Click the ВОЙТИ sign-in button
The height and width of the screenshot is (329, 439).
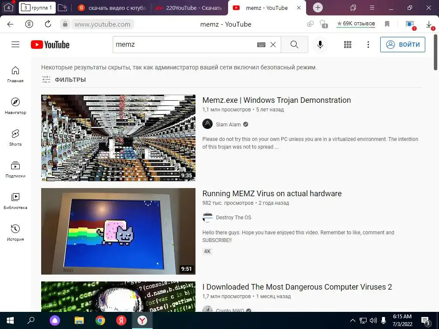coord(403,45)
